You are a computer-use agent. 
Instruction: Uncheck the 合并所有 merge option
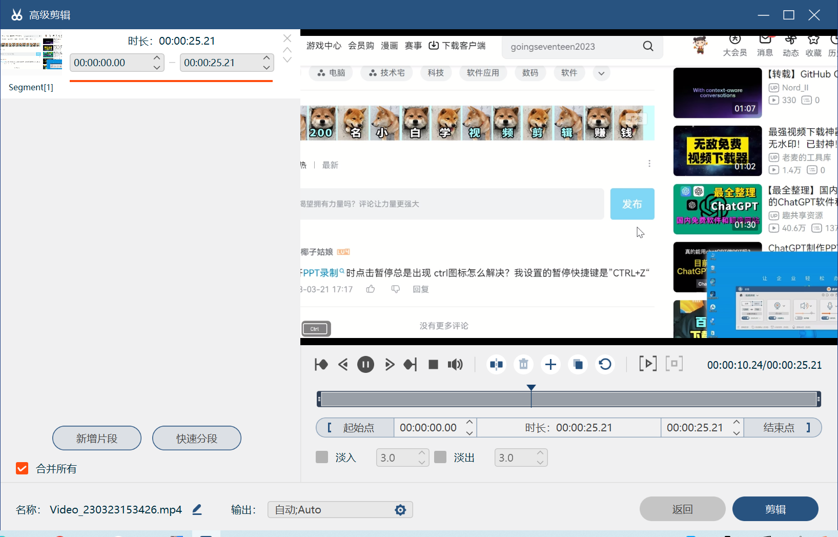[22, 468]
